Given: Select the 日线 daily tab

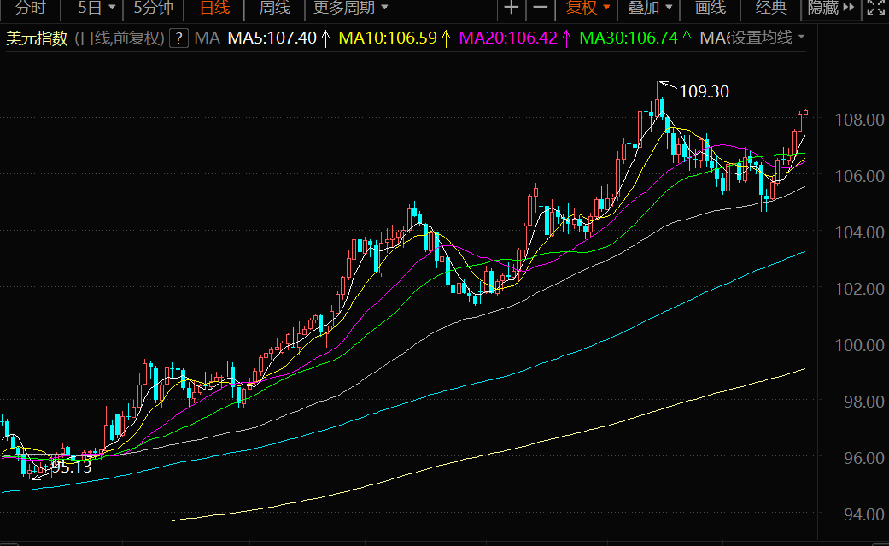Looking at the screenshot, I should click(214, 9).
